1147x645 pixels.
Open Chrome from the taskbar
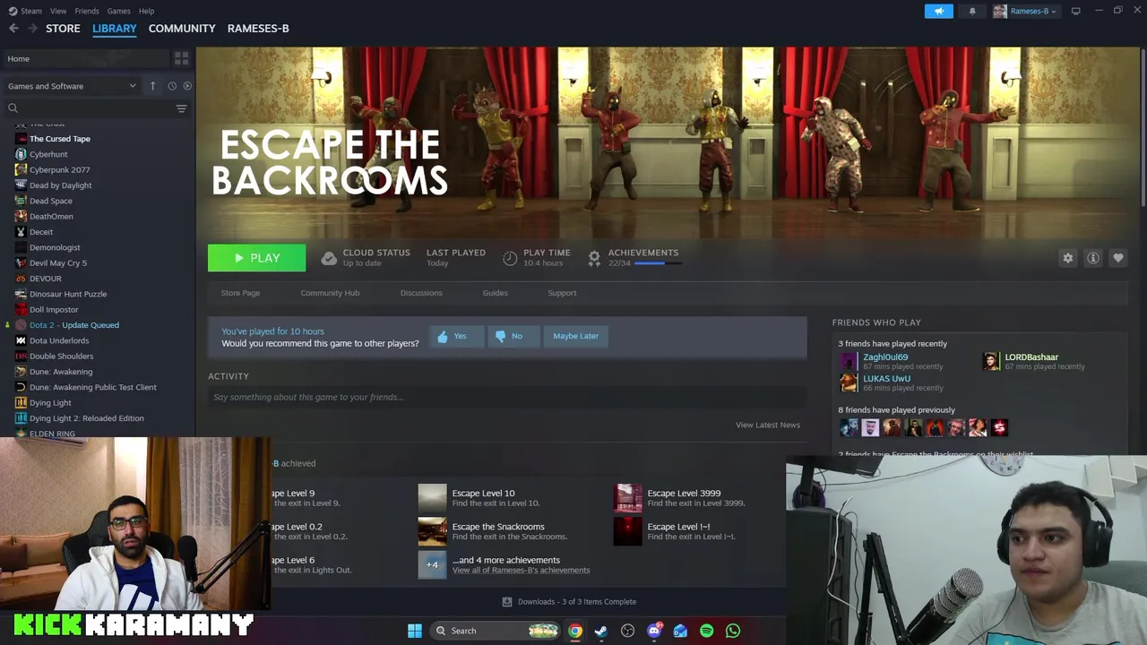pyautogui.click(x=575, y=631)
